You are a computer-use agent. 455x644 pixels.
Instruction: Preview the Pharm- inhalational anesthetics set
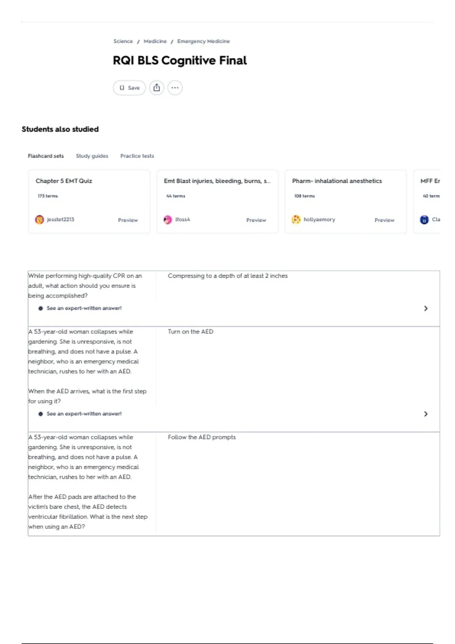tap(384, 220)
